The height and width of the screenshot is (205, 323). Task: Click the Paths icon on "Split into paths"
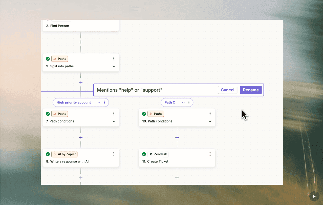[55, 58]
